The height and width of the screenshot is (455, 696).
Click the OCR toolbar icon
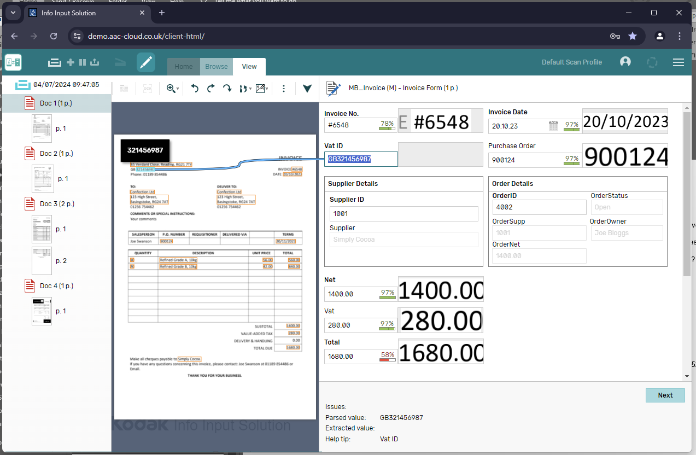pyautogui.click(x=148, y=88)
